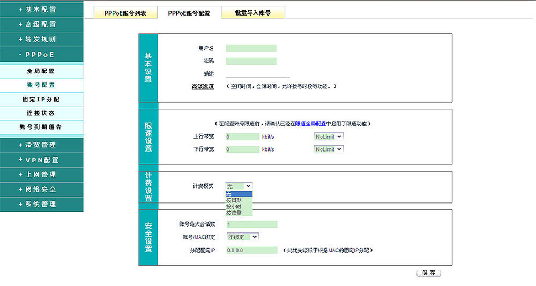Open the 下行带宽 NoLimit dropdown
The height and width of the screenshot is (286, 536).
tap(329, 149)
